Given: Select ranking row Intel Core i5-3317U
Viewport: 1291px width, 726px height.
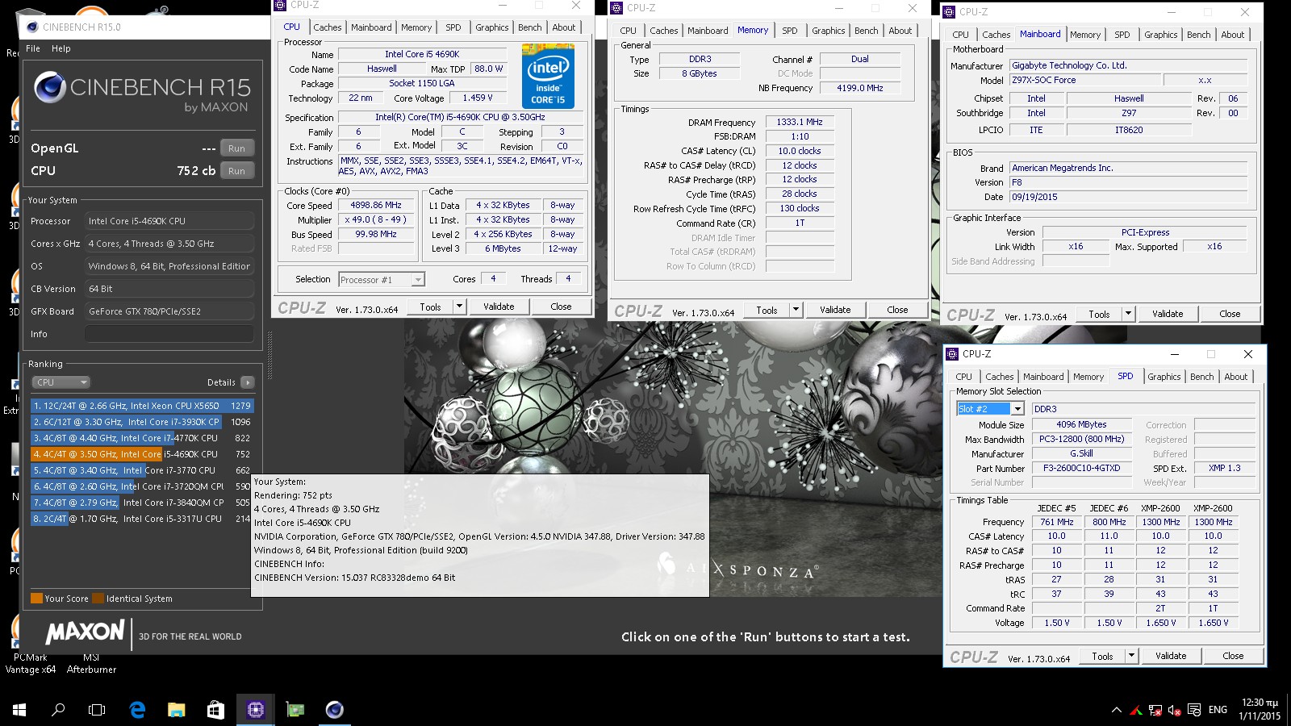Looking at the screenshot, I should [x=141, y=519].
